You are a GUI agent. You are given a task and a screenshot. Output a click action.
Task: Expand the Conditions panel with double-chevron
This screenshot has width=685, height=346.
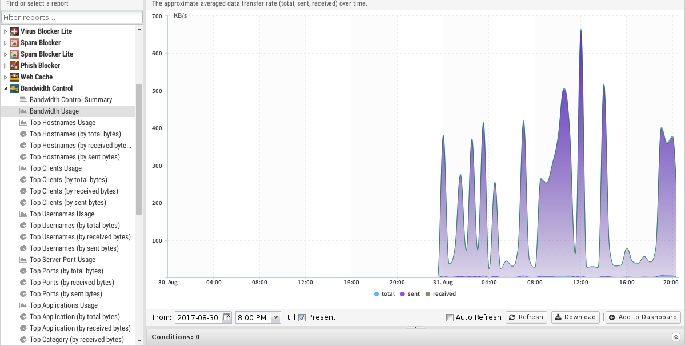point(675,337)
